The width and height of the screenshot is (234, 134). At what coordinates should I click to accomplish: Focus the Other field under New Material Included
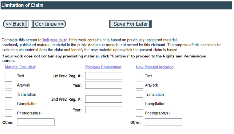pos(159,122)
